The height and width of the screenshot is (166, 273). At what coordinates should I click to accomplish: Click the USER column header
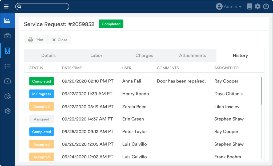tap(127, 68)
